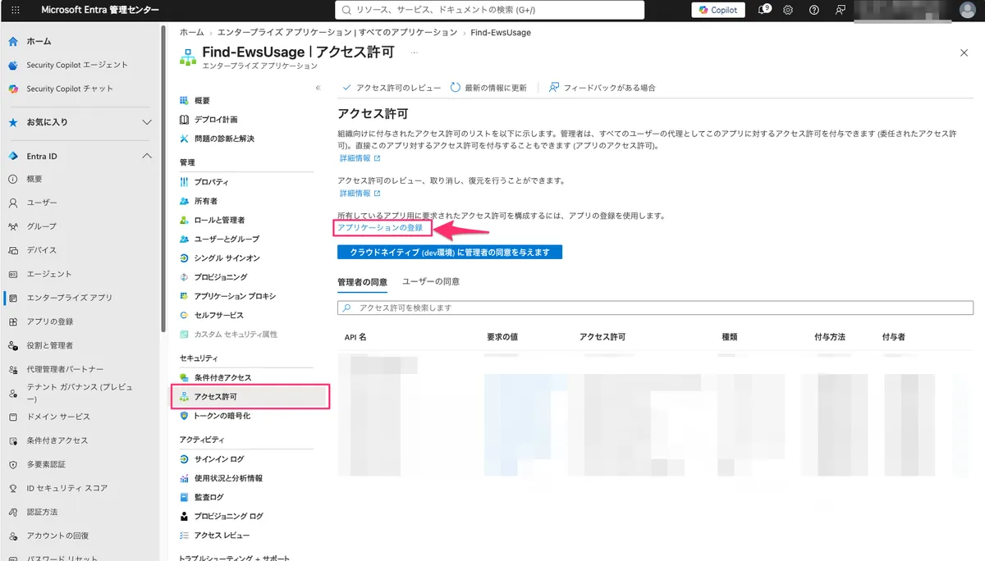985x561 pixels.
Task: Open エージェント in Entra ID nav
Action: [x=48, y=274]
